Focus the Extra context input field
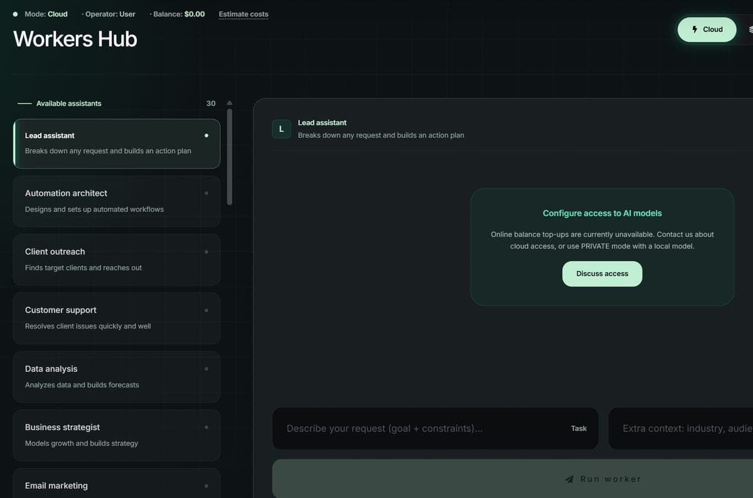The height and width of the screenshot is (498, 753). pyautogui.click(x=681, y=428)
